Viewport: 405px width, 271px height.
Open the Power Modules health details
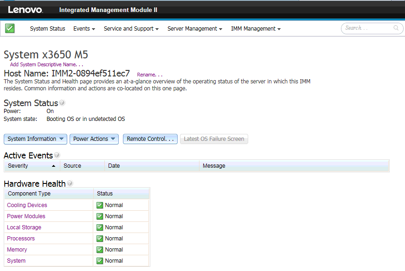26,216
